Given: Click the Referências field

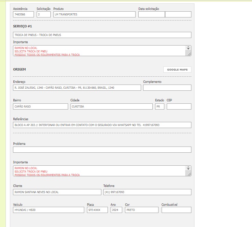Looking at the screenshot, I should pos(102,125).
